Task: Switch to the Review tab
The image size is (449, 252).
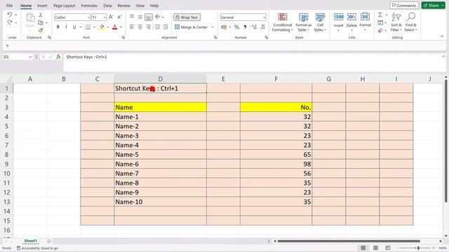Action: pyautogui.click(x=123, y=6)
